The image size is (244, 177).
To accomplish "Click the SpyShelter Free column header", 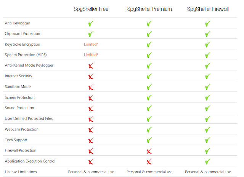I will [x=91, y=9].
